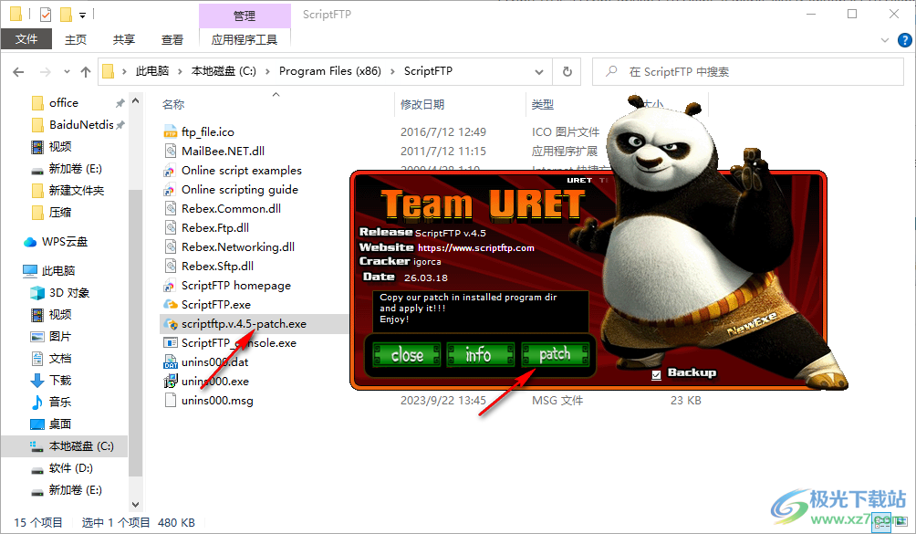
Task: Open the address bar history dropdown
Action: [538, 72]
